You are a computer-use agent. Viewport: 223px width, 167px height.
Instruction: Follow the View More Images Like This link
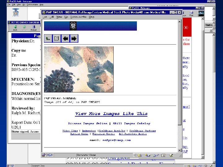(x=111, y=114)
